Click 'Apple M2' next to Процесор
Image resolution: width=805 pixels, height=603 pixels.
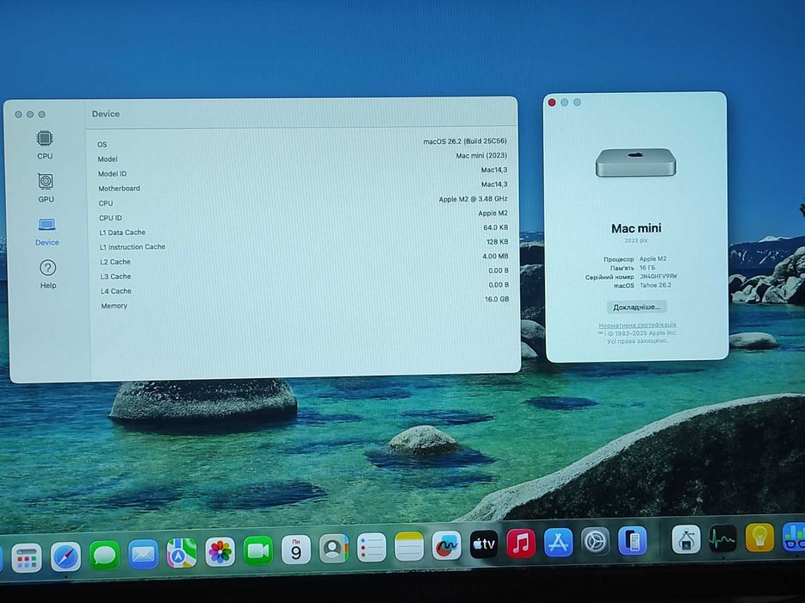coord(653,259)
